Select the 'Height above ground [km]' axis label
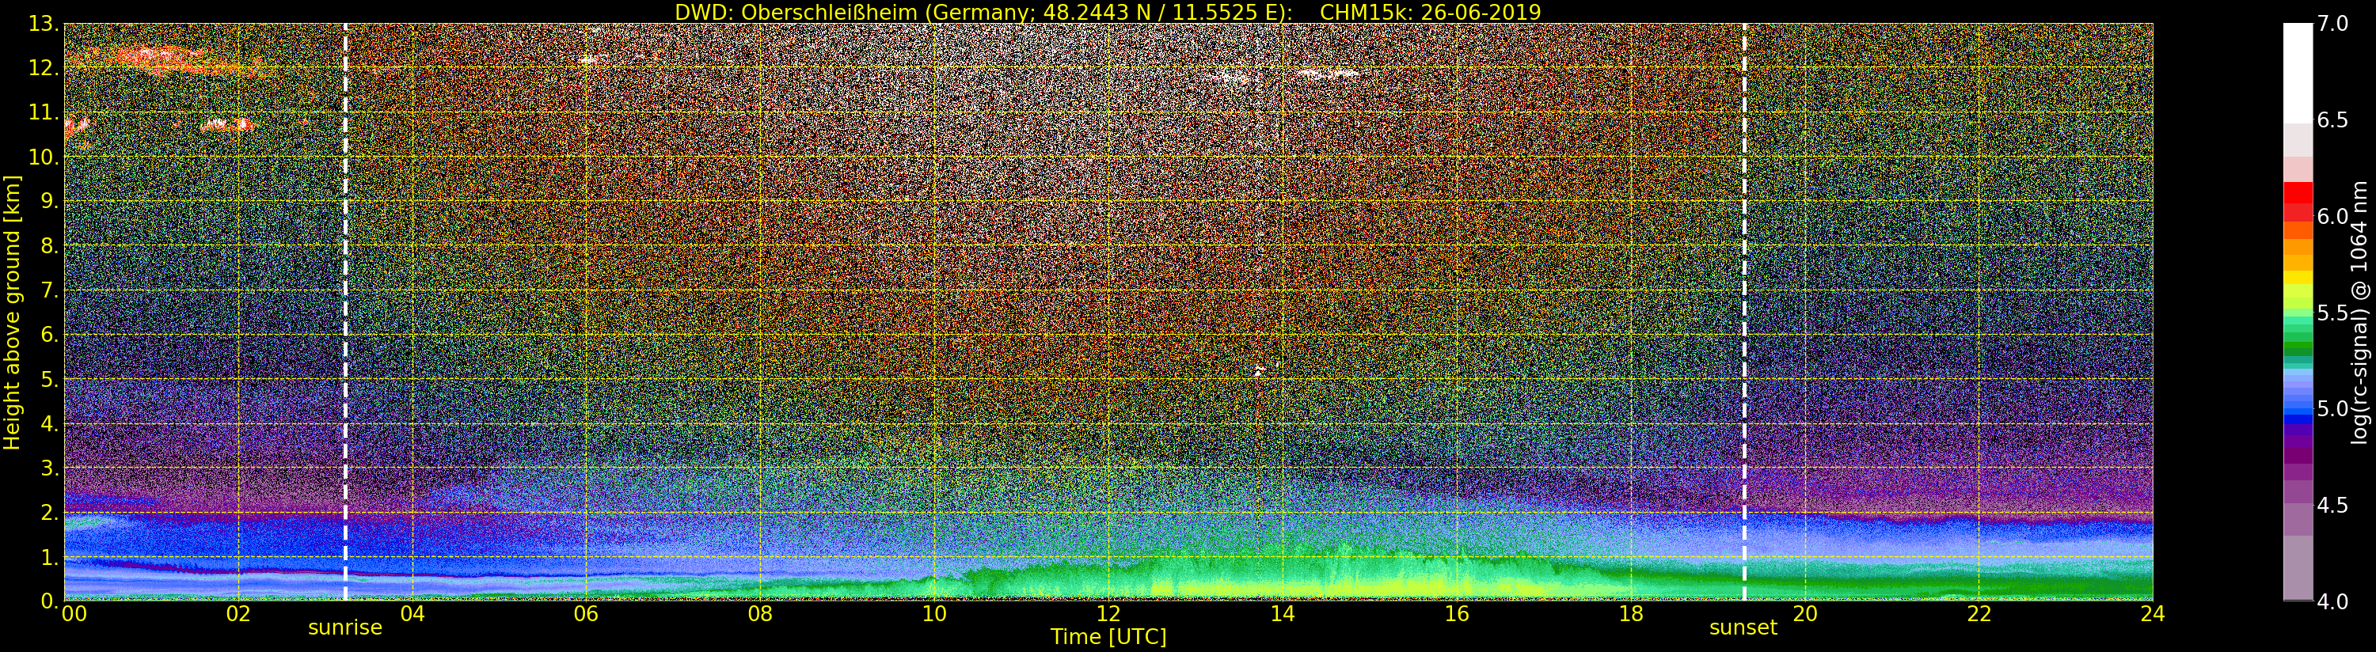This screenshot has width=2376, height=652. coord(12,313)
